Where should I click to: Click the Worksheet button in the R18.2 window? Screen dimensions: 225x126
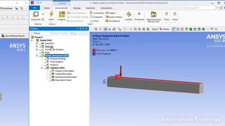(x=6, y=8)
